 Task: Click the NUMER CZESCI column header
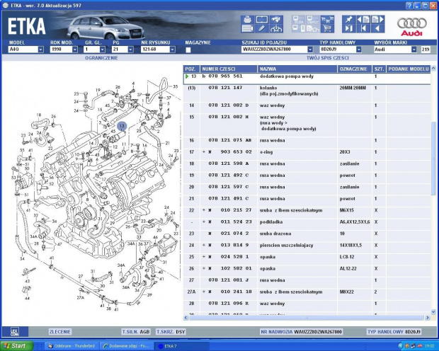229,69
